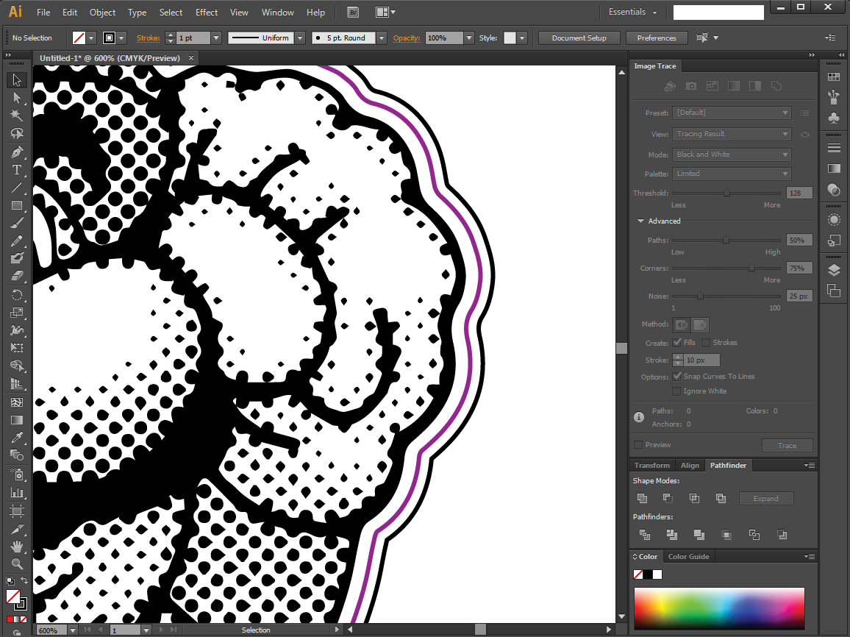This screenshot has width=850, height=637.
Task: Select the Zoom tool
Action: [x=17, y=564]
